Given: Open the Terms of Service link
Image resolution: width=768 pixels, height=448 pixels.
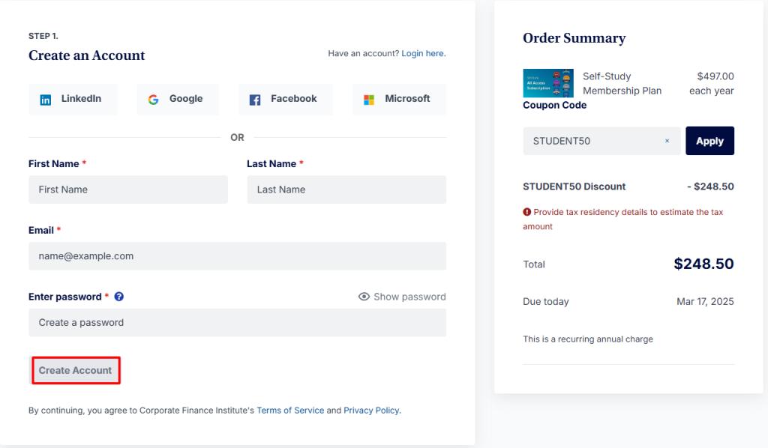Looking at the screenshot, I should pyautogui.click(x=290, y=411).
